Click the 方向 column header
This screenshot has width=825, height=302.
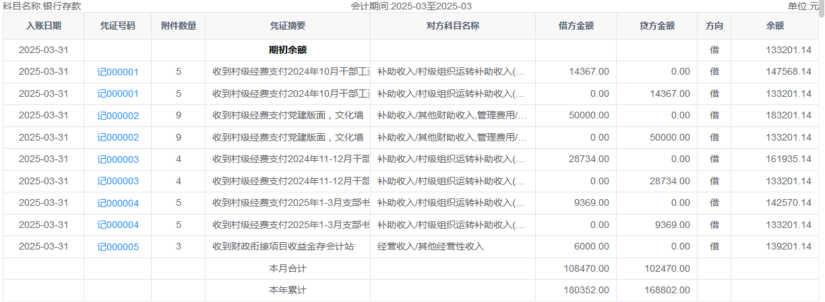pos(714,26)
